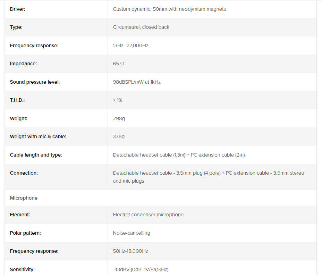Click the 336g weight value
Image resolution: width=322 pixels, height=275 pixels.
click(x=119, y=136)
